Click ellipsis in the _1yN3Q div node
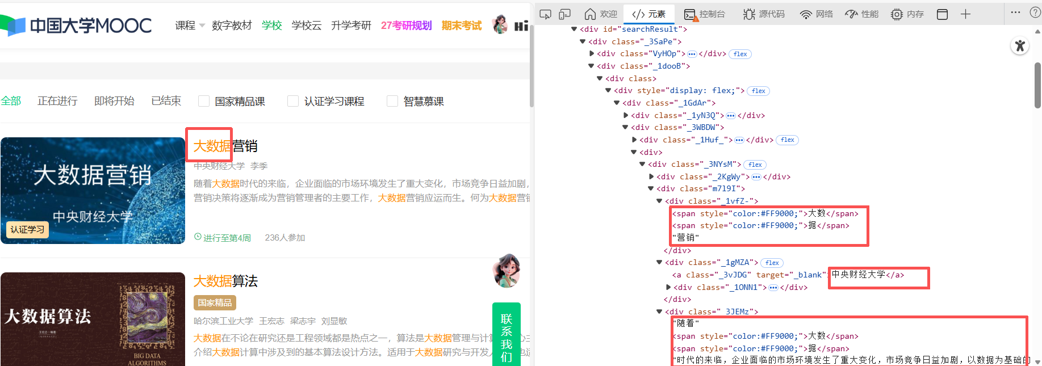Image resolution: width=1042 pixels, height=366 pixels. (x=731, y=115)
